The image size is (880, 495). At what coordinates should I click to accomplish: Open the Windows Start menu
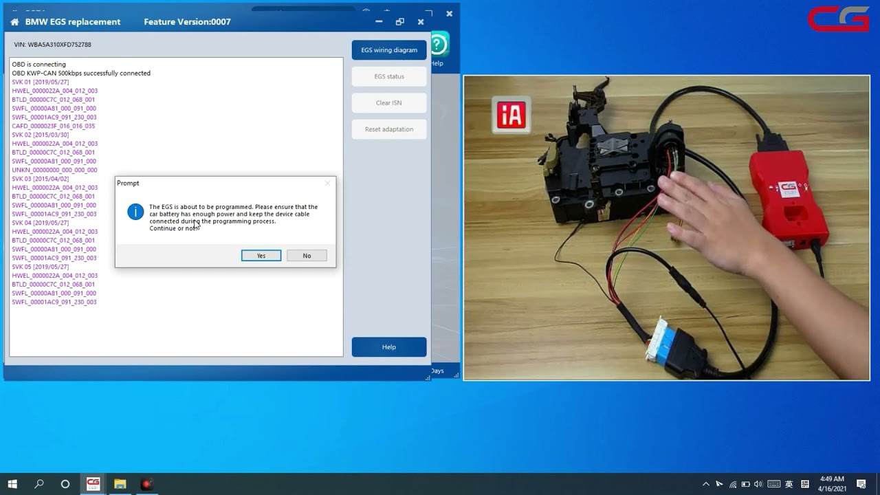12,484
